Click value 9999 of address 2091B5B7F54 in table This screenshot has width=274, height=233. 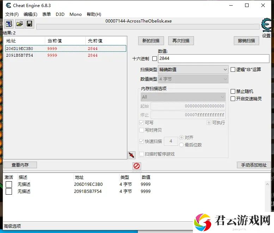(x=146, y=191)
